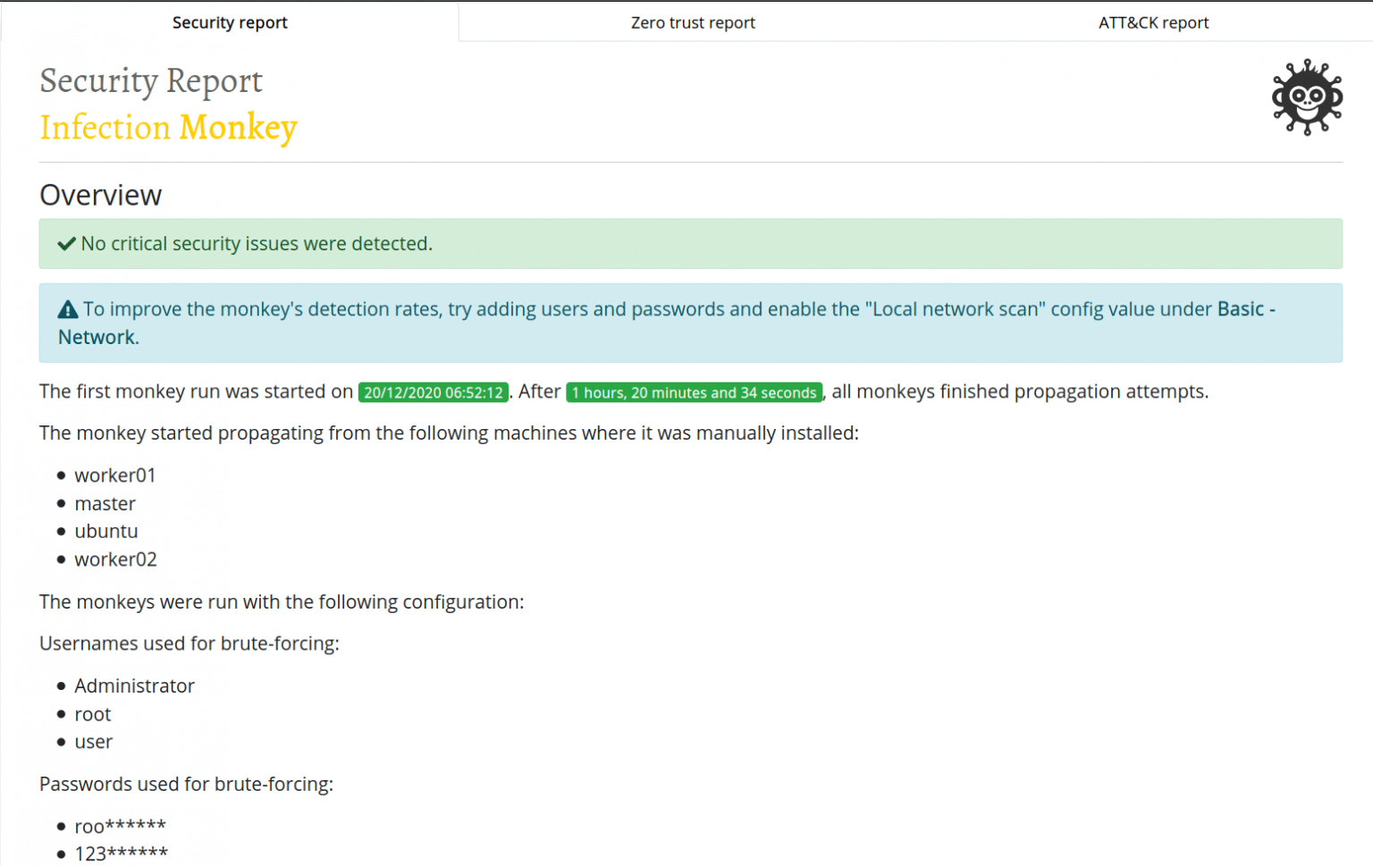Screen dimensions: 1373x866
Task: Open the ATT&CK report tab
Action: click(1153, 21)
